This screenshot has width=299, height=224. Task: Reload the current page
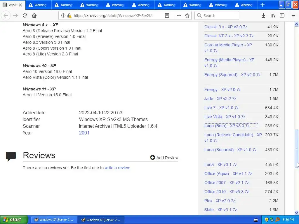(25, 15)
